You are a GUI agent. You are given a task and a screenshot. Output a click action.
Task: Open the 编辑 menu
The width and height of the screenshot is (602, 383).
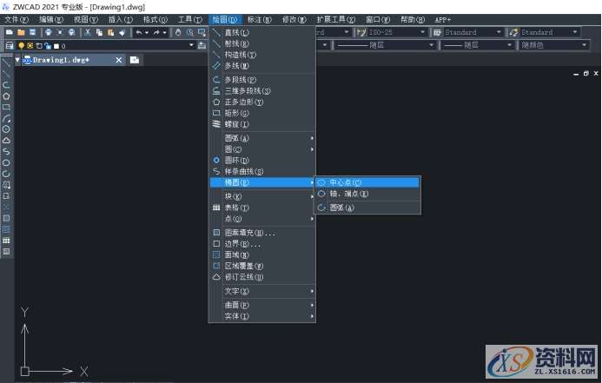51,20
